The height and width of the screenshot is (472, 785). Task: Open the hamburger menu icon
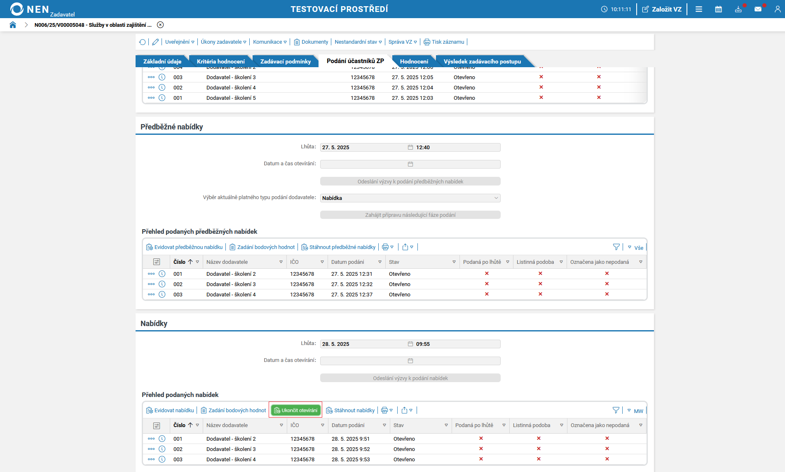(x=699, y=9)
